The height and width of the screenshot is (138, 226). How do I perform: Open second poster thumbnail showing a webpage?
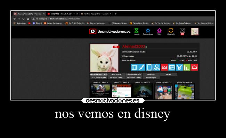pos(121,91)
